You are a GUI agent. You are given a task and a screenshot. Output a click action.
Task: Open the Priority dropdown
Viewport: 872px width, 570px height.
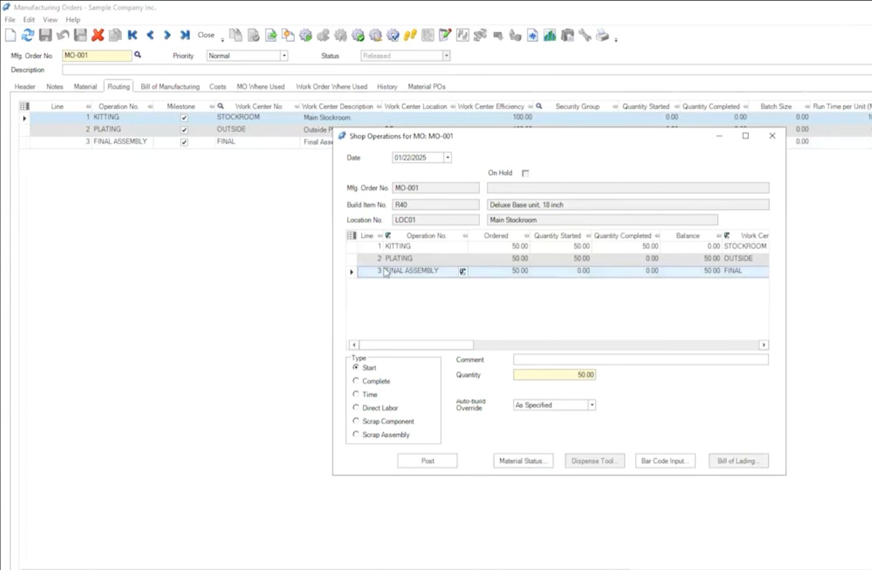[x=284, y=56]
